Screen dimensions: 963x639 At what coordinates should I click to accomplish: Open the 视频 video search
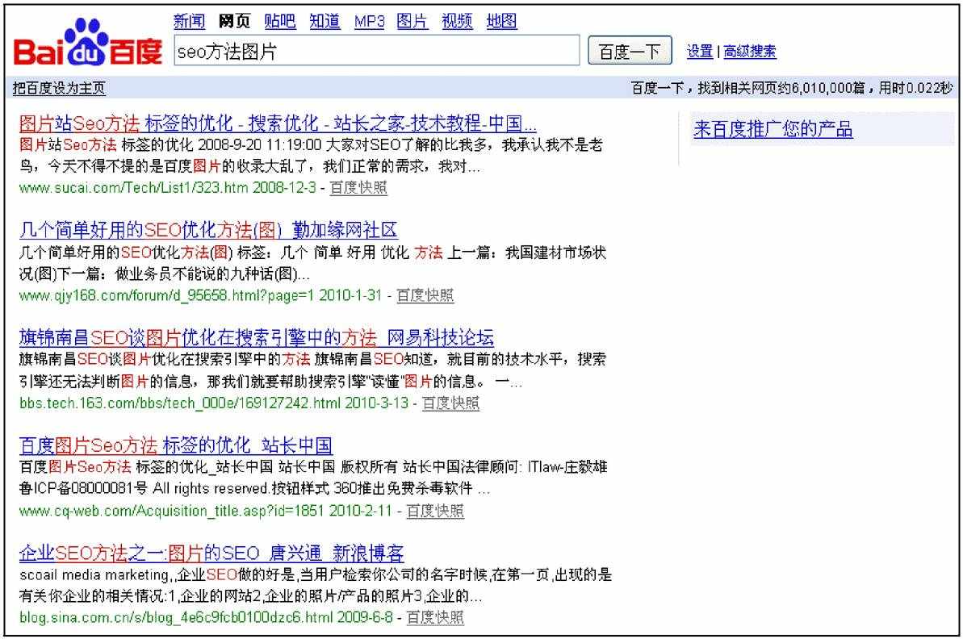tap(458, 22)
